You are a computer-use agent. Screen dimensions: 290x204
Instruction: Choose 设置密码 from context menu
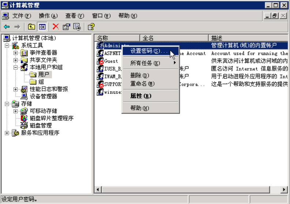(x=151, y=51)
